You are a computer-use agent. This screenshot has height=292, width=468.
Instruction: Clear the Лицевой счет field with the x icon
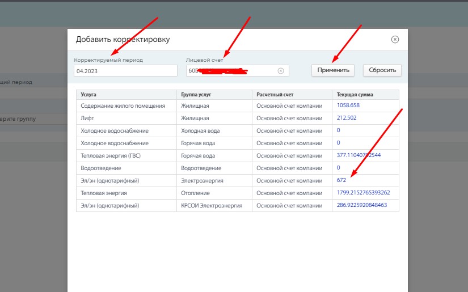(280, 71)
